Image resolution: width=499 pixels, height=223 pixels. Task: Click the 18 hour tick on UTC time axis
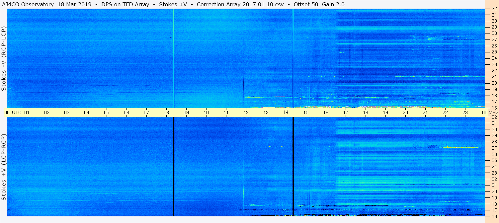[x=366, y=112]
